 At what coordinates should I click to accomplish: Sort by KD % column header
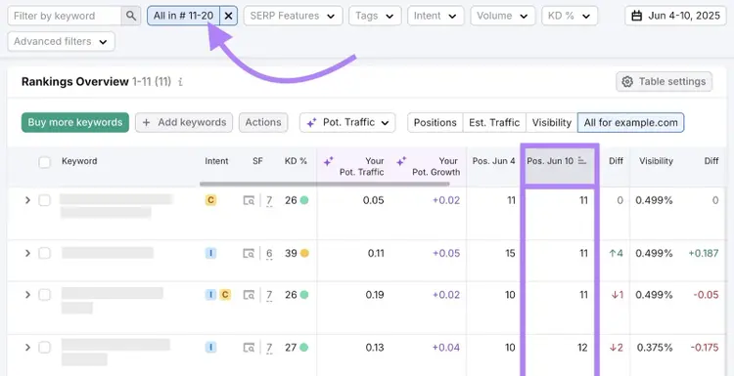[x=296, y=161]
